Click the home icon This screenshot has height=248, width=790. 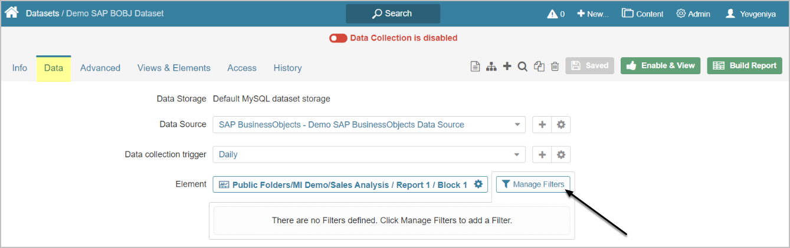pyautogui.click(x=11, y=12)
